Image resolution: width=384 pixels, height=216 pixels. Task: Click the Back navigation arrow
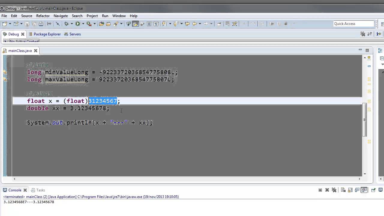click(194, 24)
